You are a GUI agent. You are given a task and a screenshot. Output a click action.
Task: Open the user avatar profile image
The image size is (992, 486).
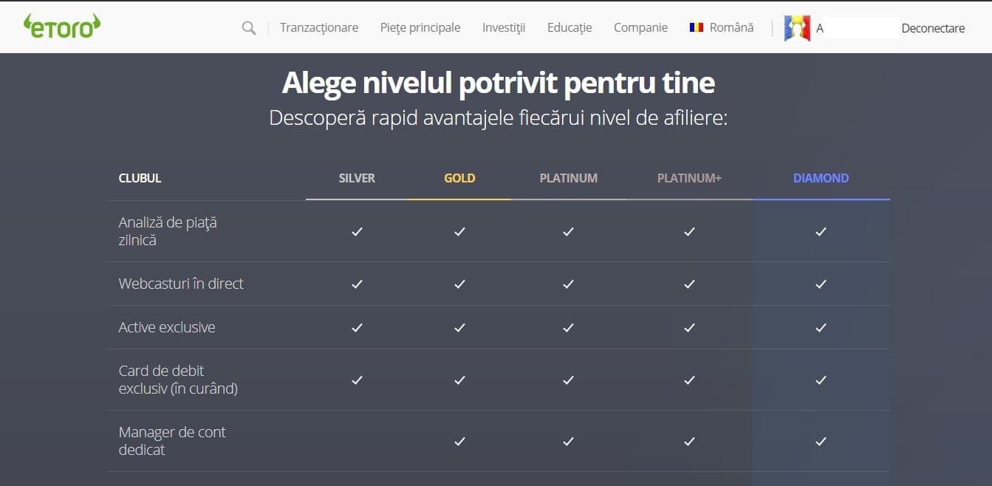click(x=796, y=27)
